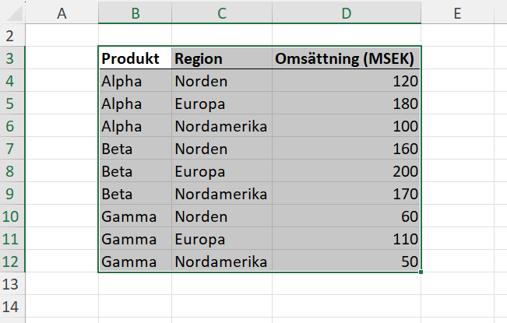Click the column E header
This screenshot has height=323, width=507.
[x=456, y=12]
